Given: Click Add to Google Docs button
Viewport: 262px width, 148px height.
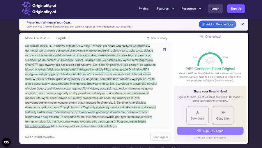Looking at the screenshot, I should pos(217,24).
